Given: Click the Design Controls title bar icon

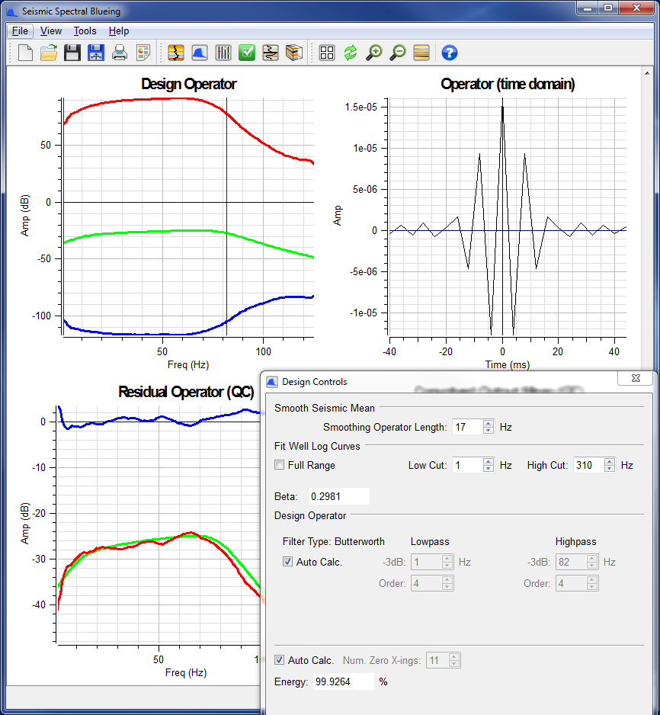Looking at the screenshot, I should point(272,382).
